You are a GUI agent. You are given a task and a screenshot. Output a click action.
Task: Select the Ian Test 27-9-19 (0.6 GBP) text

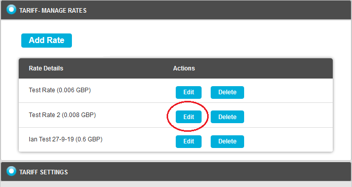[x=65, y=139]
